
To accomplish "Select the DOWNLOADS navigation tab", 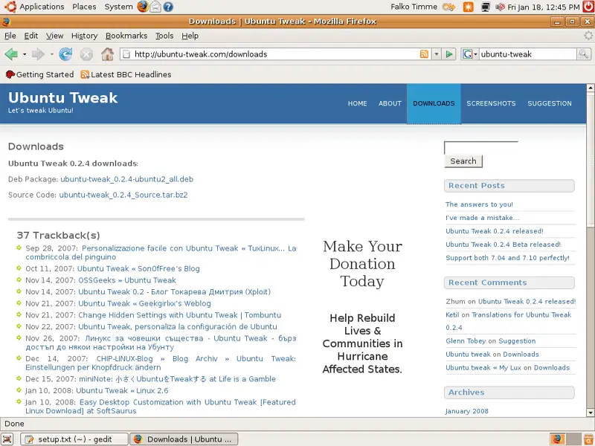I will click(x=434, y=103).
